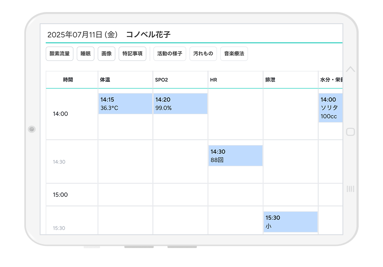Tap the tablet back chevron icon
Viewport: 383px width, 267px height.
tap(351, 69)
